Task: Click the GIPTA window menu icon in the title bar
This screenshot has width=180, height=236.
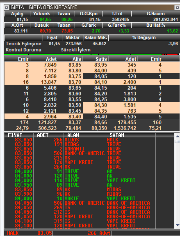Action: [7, 7]
